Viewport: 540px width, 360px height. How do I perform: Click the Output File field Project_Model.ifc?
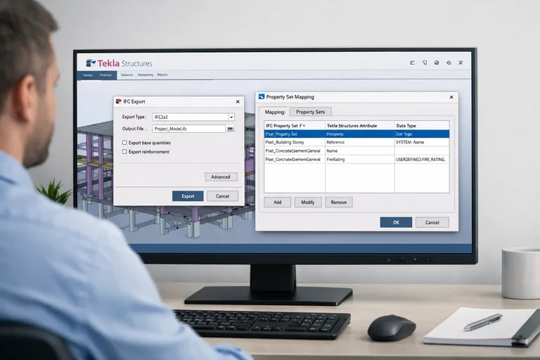point(189,129)
